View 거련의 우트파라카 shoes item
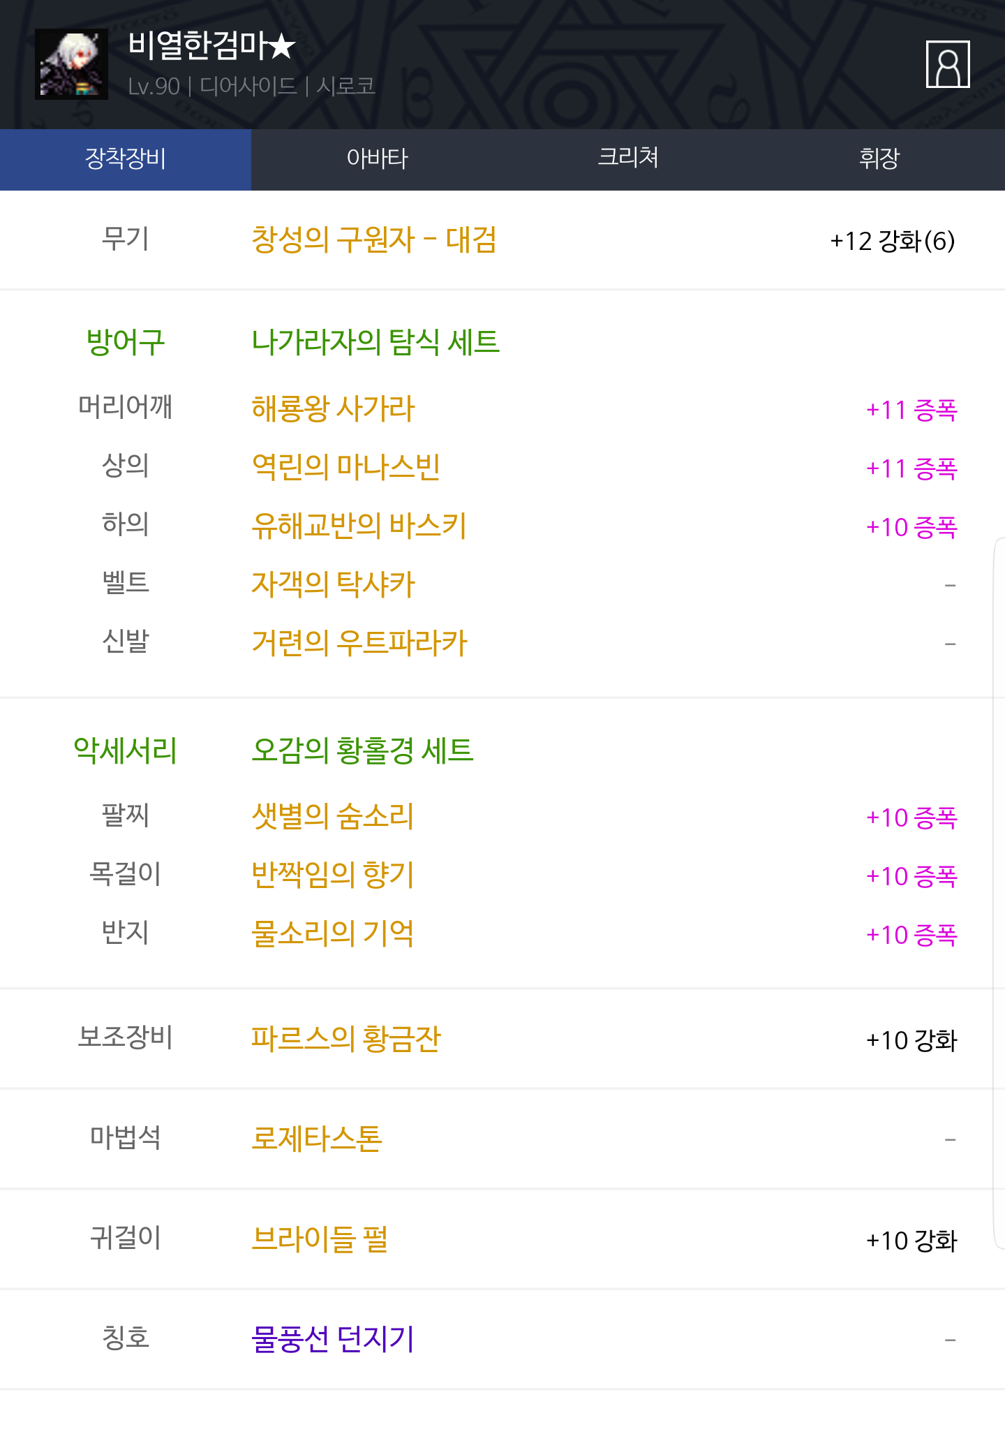Viewport: 1005px width, 1434px height. pos(359,643)
